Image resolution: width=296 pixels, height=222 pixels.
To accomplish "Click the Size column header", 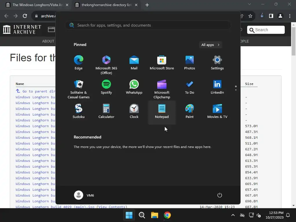I will (x=249, y=84).
